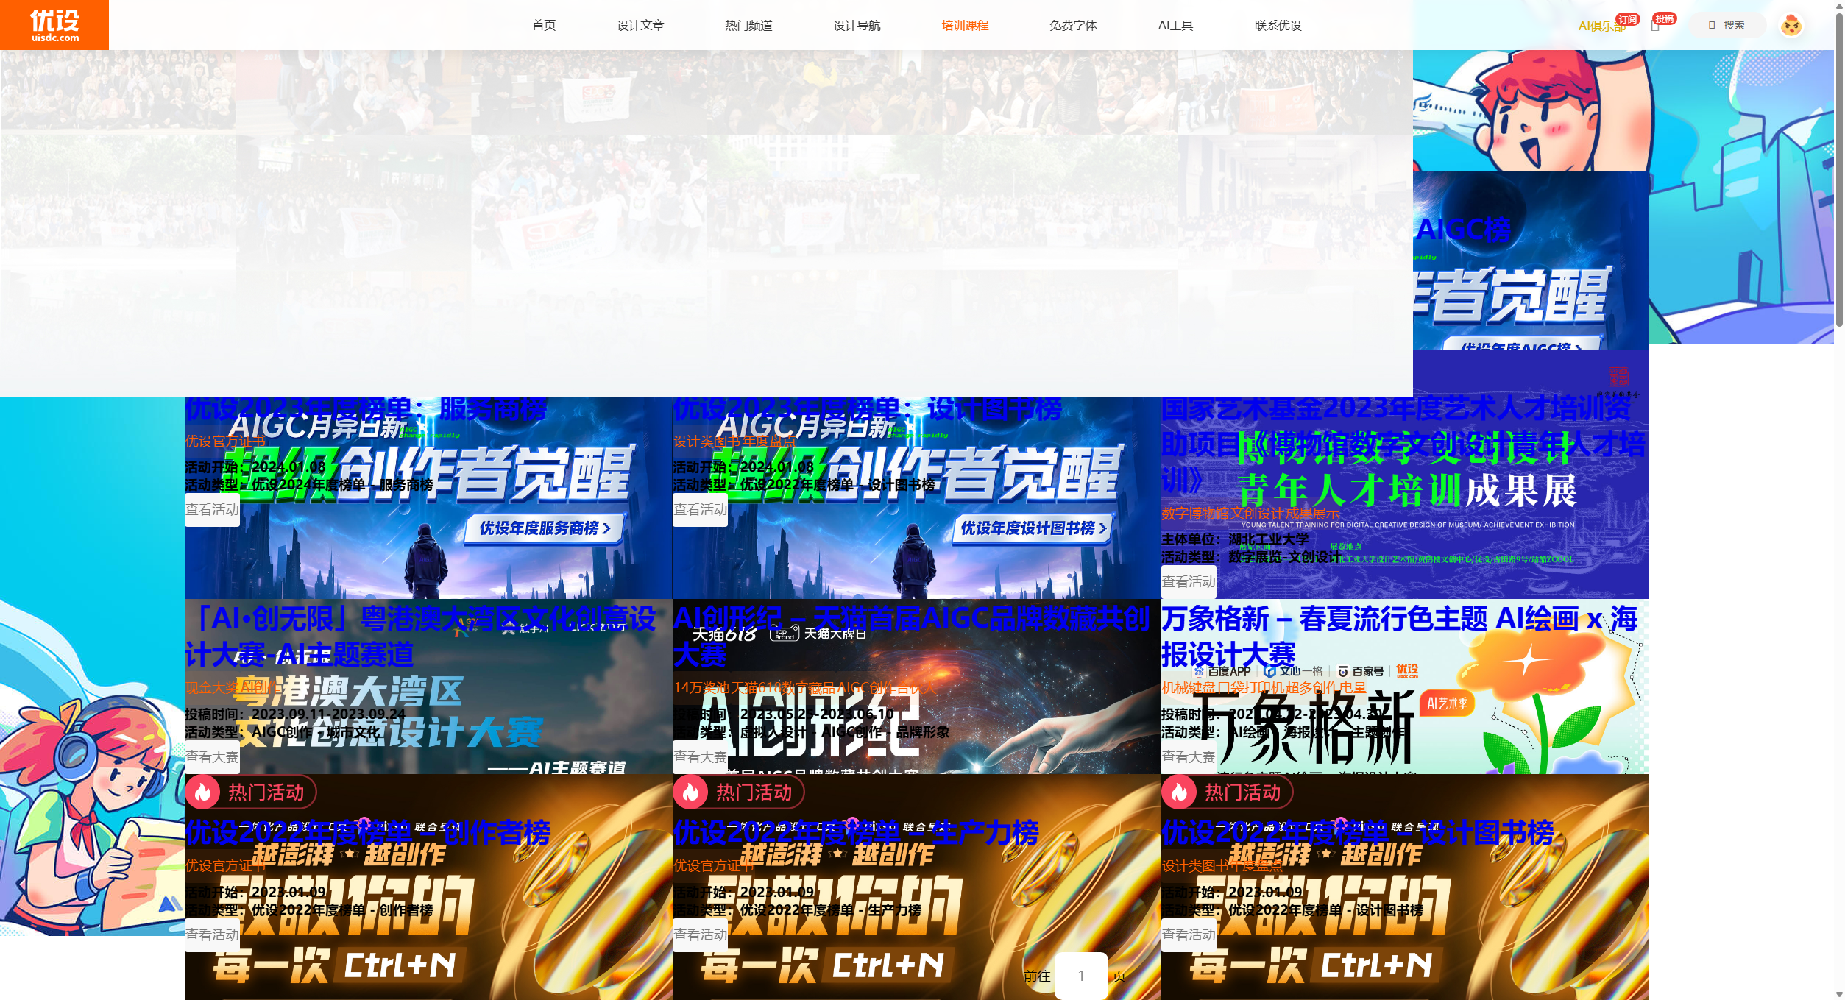
Task: Click 查看活动 under 生产力榜 card
Action: 700,935
